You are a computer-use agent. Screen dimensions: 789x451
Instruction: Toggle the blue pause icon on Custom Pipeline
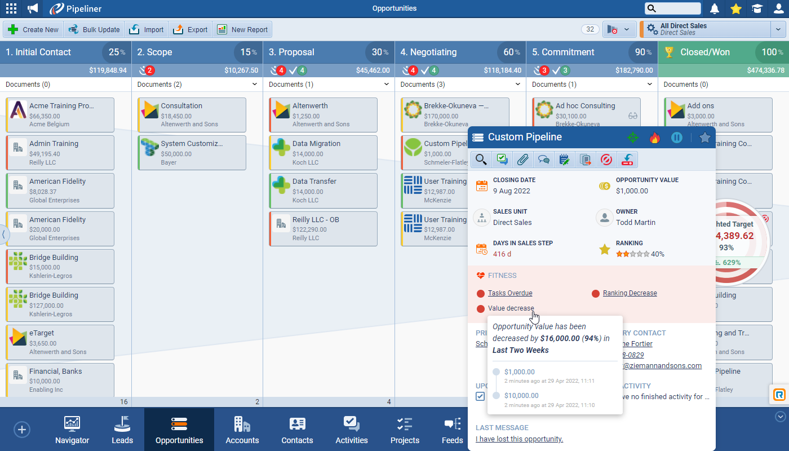click(677, 138)
